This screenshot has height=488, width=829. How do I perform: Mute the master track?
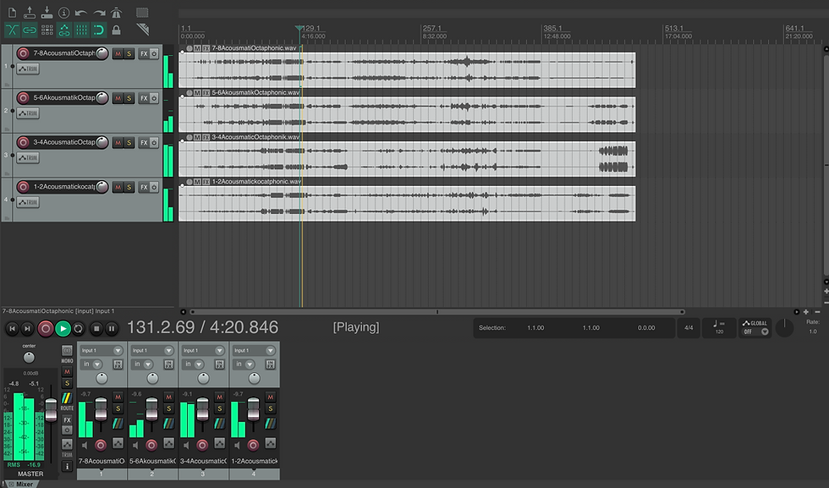(67, 372)
